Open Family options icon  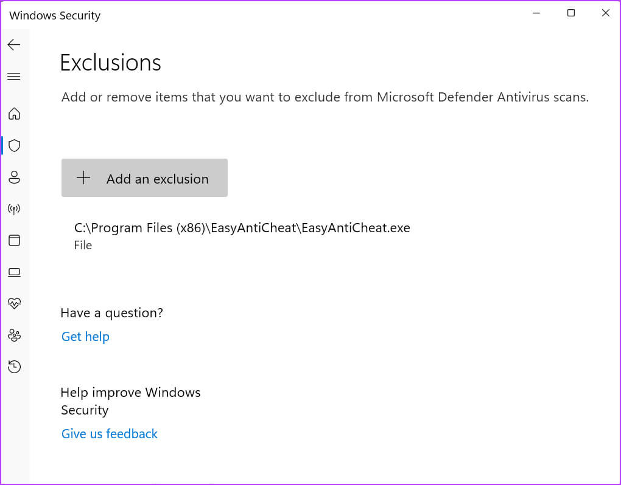tap(14, 335)
